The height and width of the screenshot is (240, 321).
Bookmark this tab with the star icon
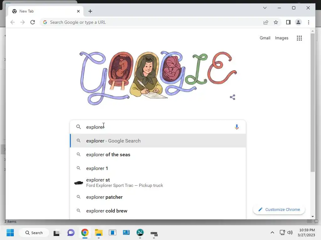[276, 22]
